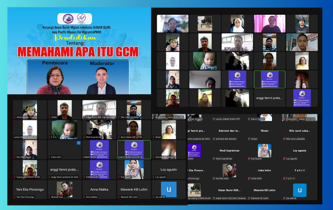Screen dimensions: 333x210
Task: Select Kabar Bumi KSB_Febi Setiawan video tile, left gallery
Action: [99, 109]
